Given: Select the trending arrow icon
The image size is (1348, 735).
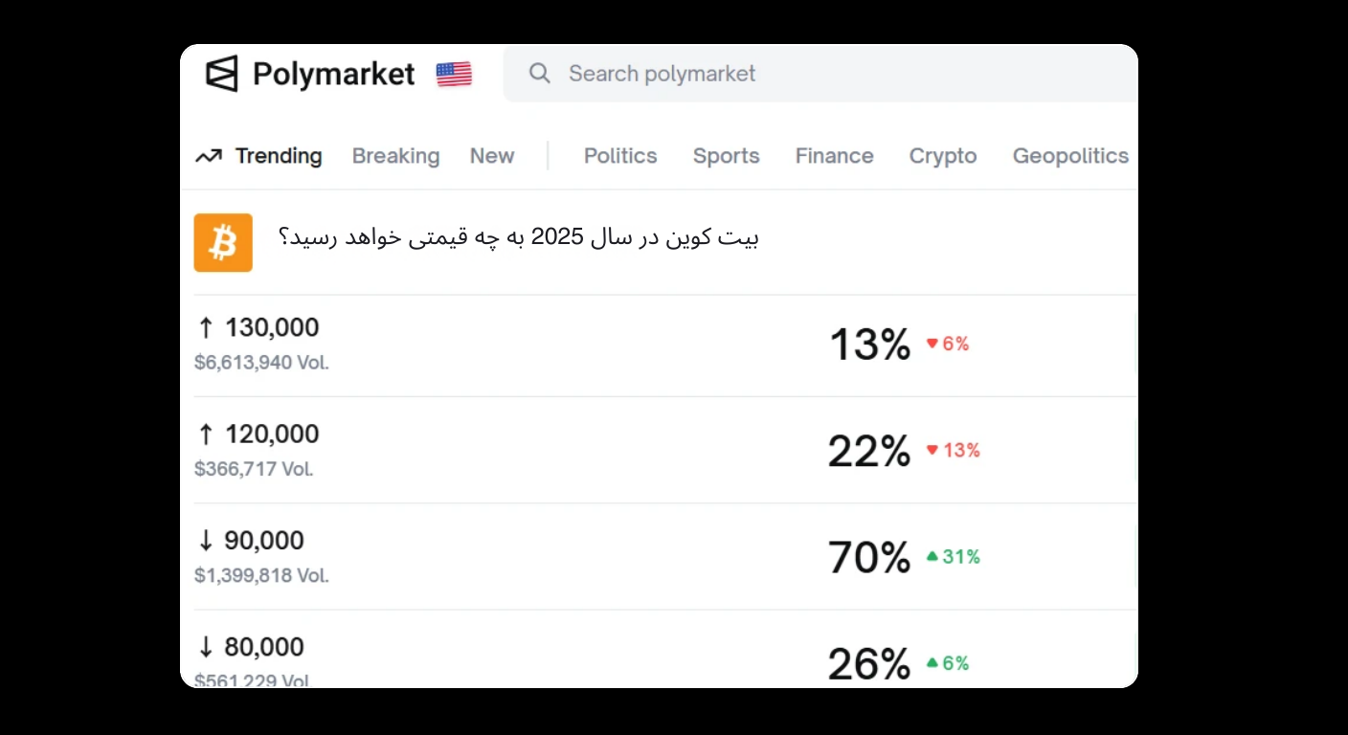Looking at the screenshot, I should [209, 155].
